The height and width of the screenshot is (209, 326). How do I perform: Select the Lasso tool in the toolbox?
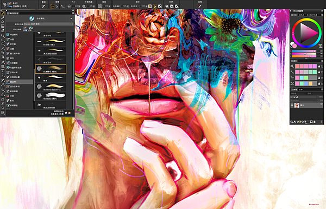(3, 44)
